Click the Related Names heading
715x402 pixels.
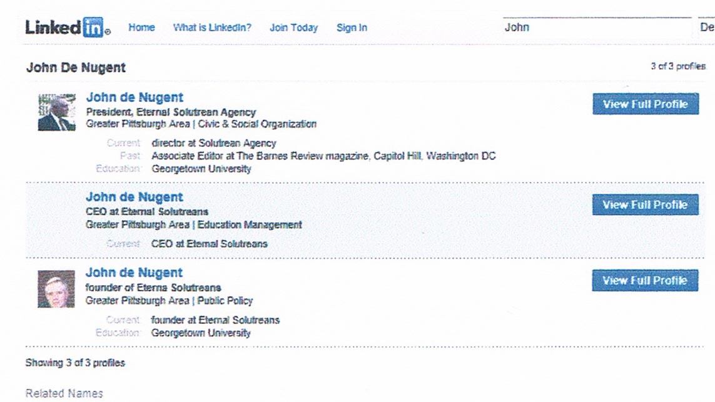(64, 393)
